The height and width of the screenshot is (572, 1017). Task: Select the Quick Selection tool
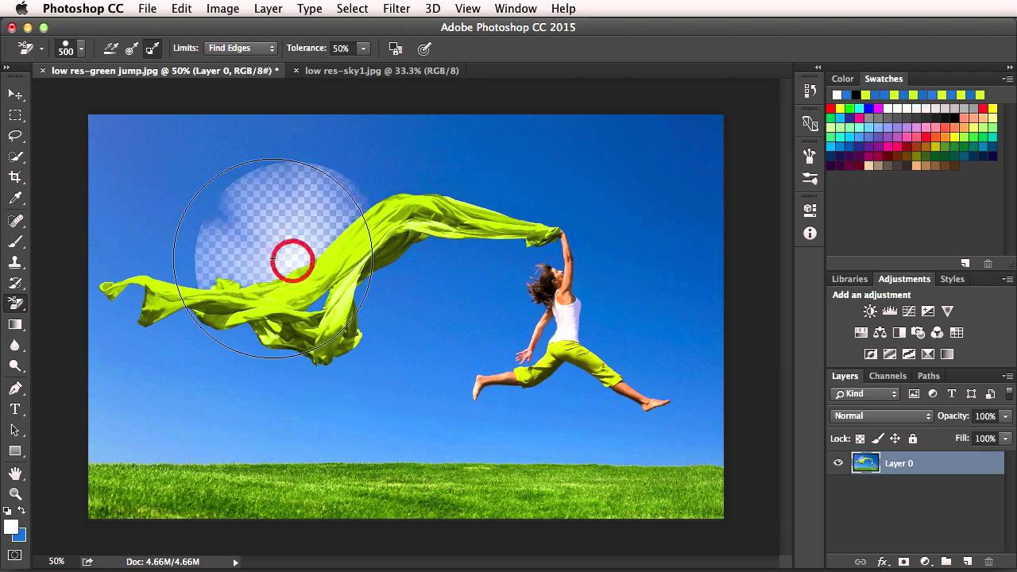tap(15, 157)
